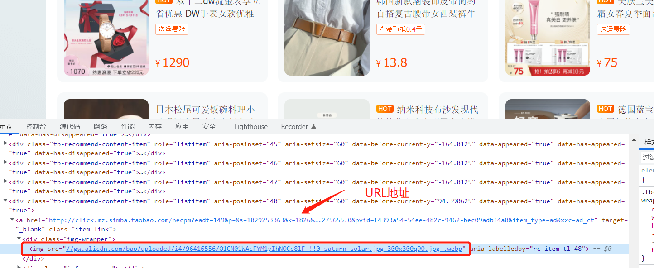Expand the aria-posinset 45 div node
This screenshot has width=654, height=268.
tap(5, 144)
